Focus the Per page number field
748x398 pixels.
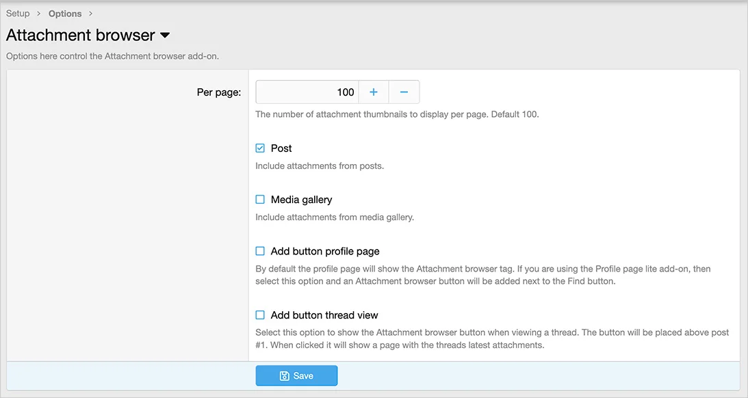click(x=307, y=92)
